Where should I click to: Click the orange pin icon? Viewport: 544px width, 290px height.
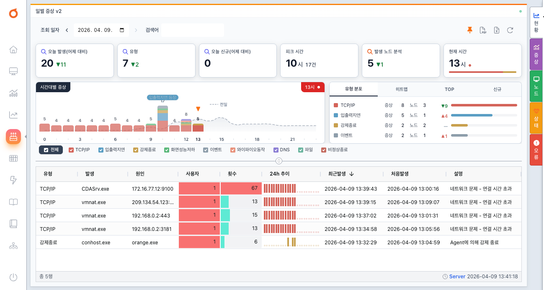tap(470, 30)
